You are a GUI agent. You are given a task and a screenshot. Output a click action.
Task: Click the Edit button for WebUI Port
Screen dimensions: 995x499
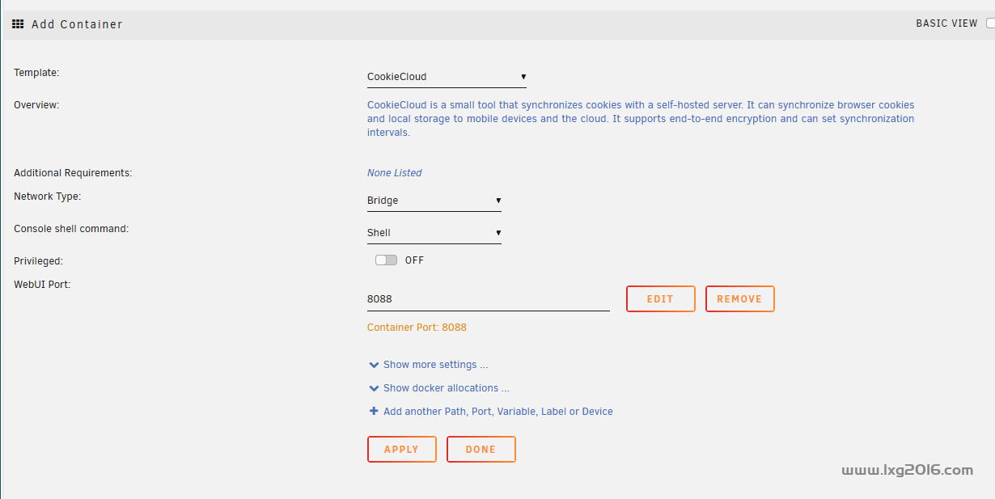point(660,299)
